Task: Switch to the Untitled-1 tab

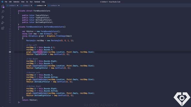Action: point(12,6)
